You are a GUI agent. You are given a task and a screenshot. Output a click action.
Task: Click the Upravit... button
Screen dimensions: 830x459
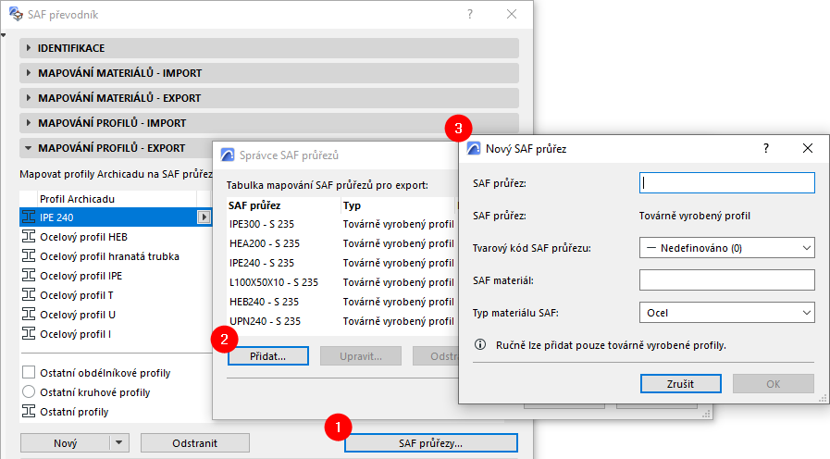pyautogui.click(x=361, y=356)
